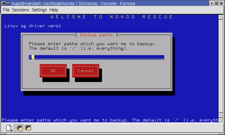Image resolution: width=225 pixels, height=135 pixels.
Task: Open the File menu
Action: 6,10
